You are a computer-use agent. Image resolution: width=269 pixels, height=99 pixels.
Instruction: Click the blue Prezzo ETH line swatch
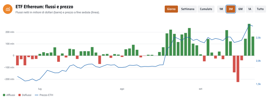[x=36, y=95]
